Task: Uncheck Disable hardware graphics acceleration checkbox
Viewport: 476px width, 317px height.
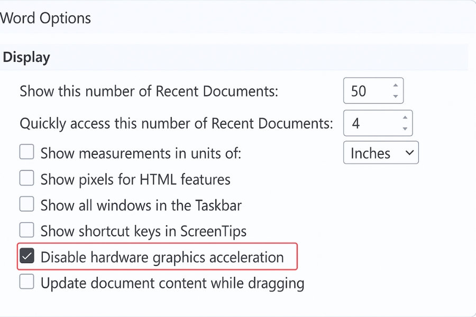Action: (x=26, y=257)
